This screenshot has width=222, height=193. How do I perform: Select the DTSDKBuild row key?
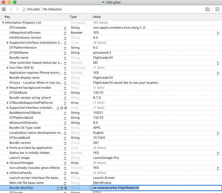[18, 93]
